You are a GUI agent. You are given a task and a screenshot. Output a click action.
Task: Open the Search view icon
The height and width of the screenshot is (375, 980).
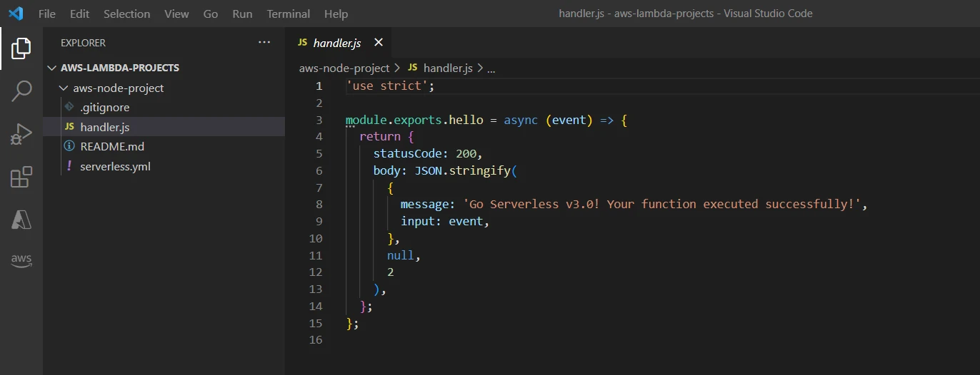21,91
